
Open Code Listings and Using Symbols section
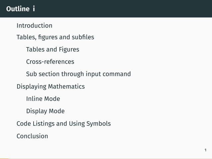tap(63, 124)
